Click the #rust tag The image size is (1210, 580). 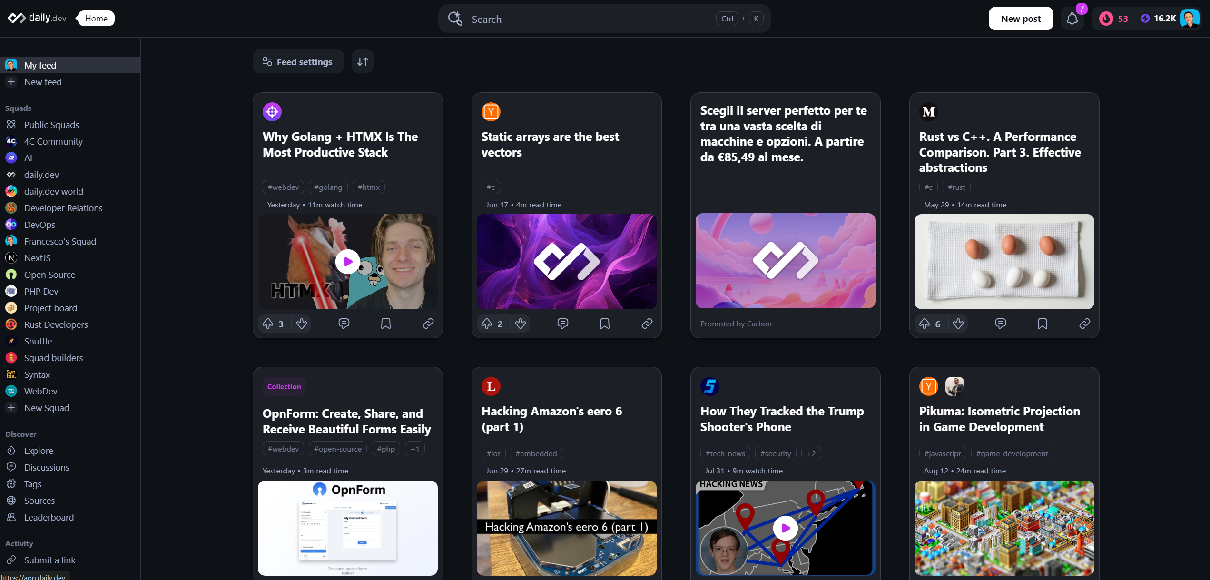[x=956, y=187]
